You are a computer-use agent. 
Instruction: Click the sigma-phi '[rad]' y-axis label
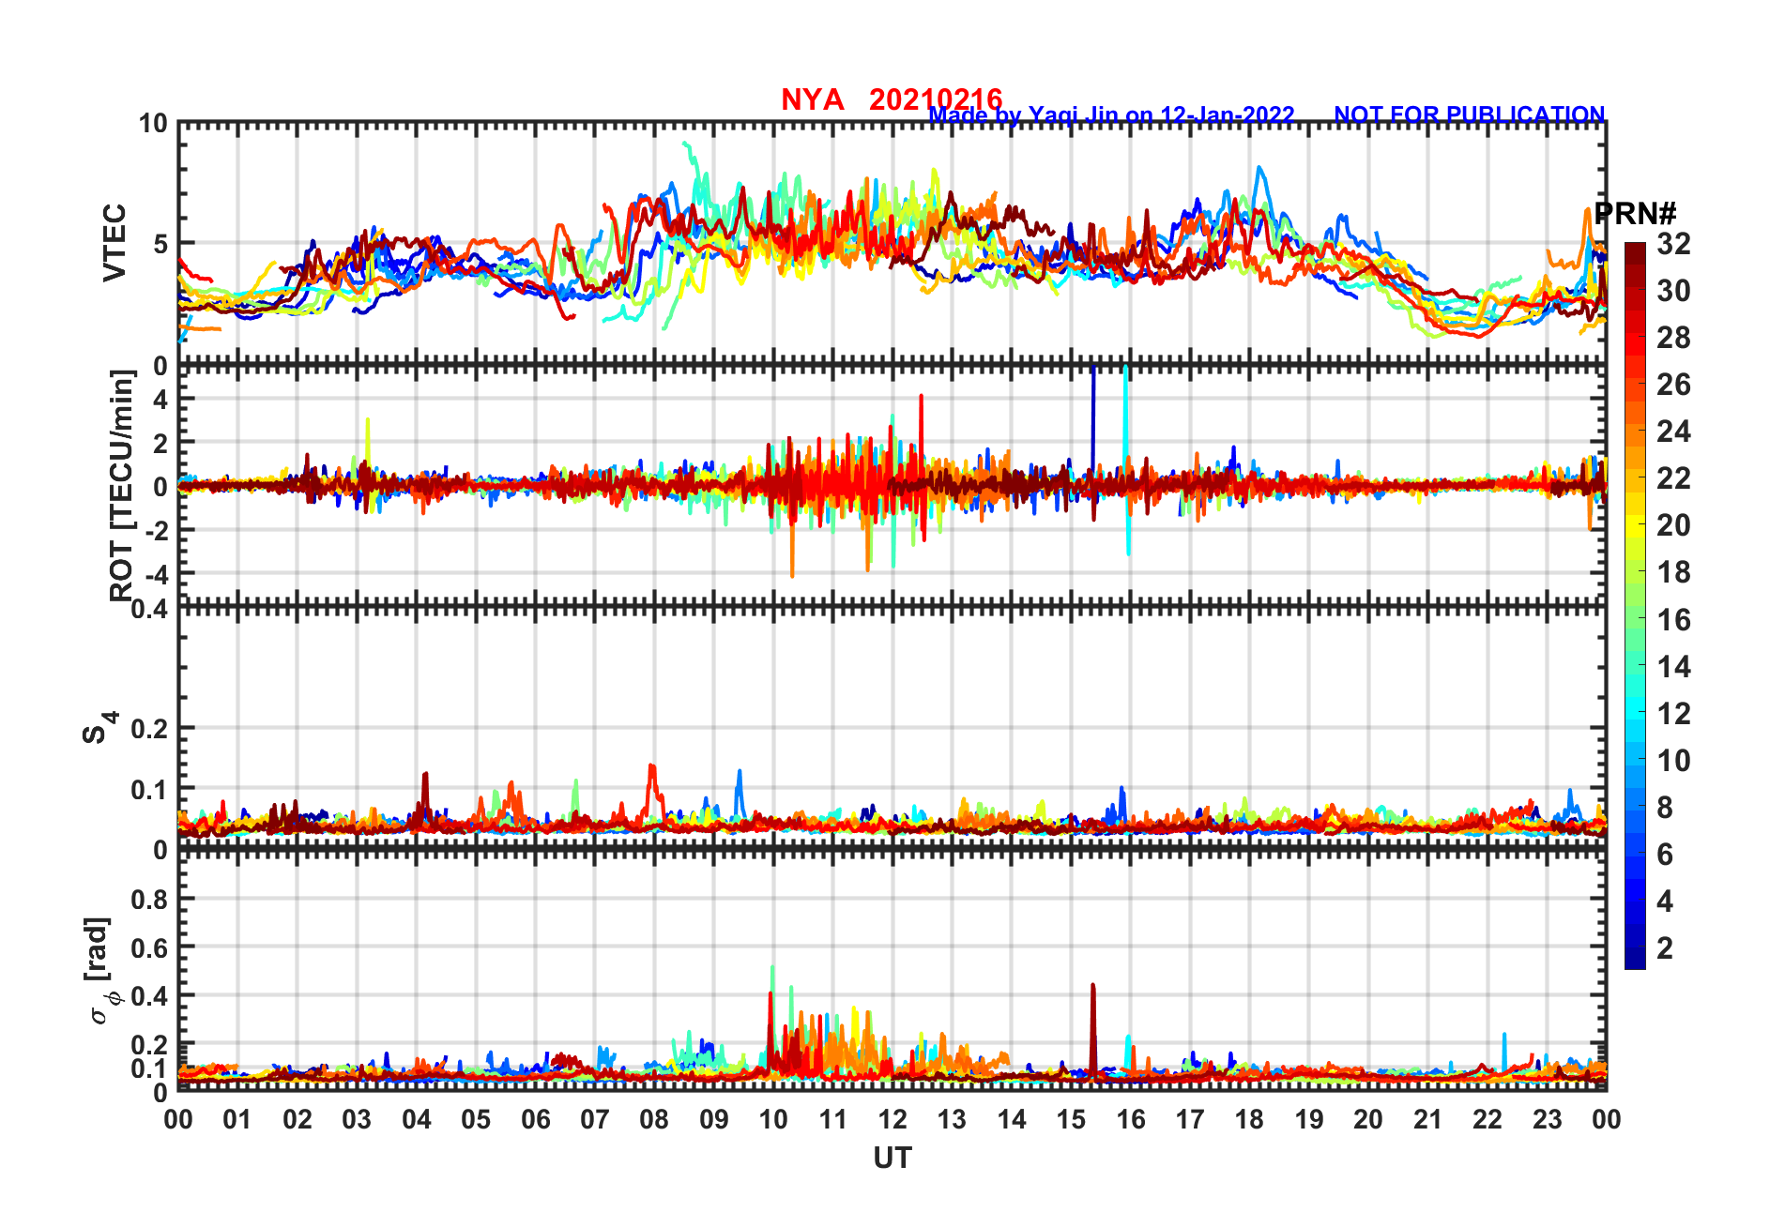tap(99, 971)
